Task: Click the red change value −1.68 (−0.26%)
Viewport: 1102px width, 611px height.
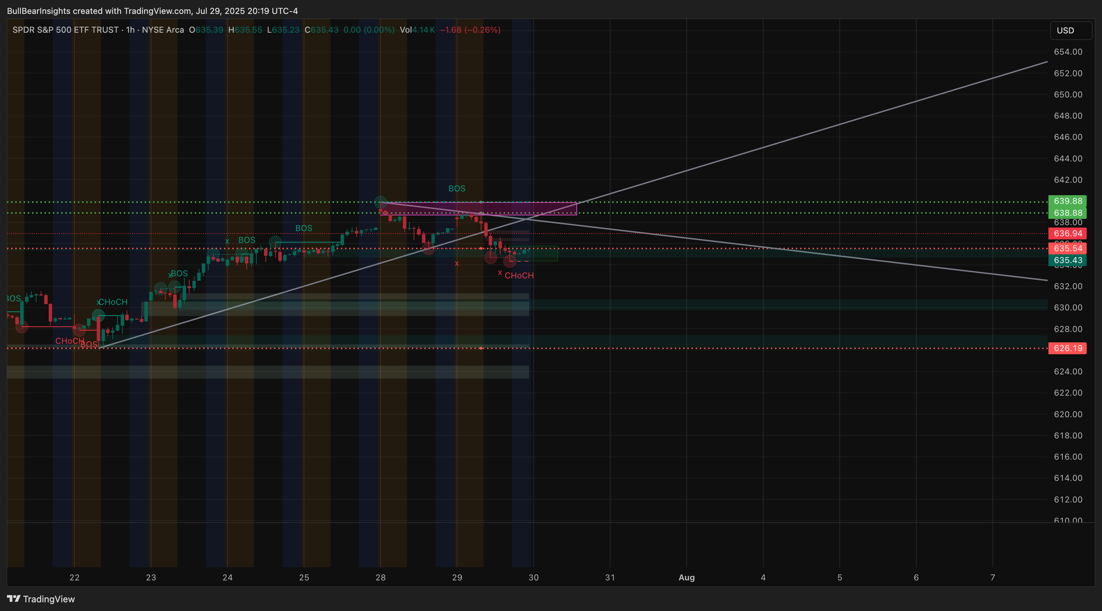Action: point(470,30)
